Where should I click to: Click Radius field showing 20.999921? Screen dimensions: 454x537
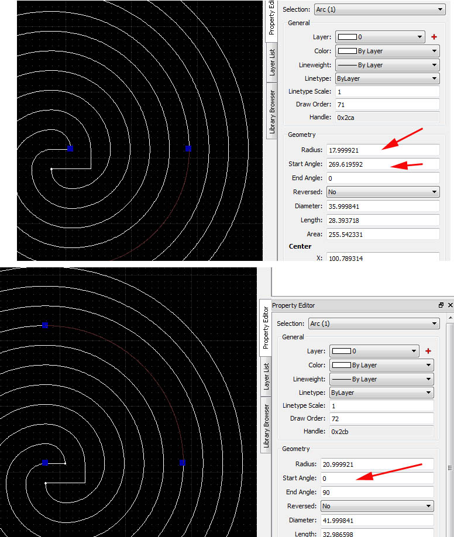pos(377,464)
